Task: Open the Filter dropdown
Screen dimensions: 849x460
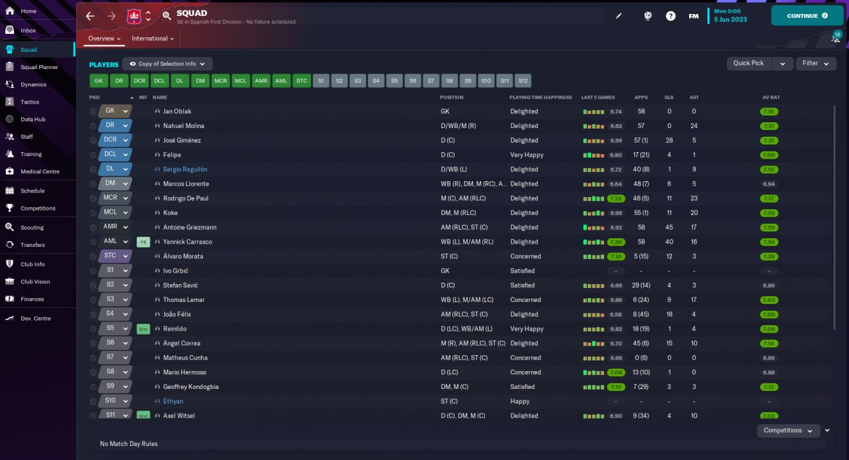Action: [x=815, y=63]
